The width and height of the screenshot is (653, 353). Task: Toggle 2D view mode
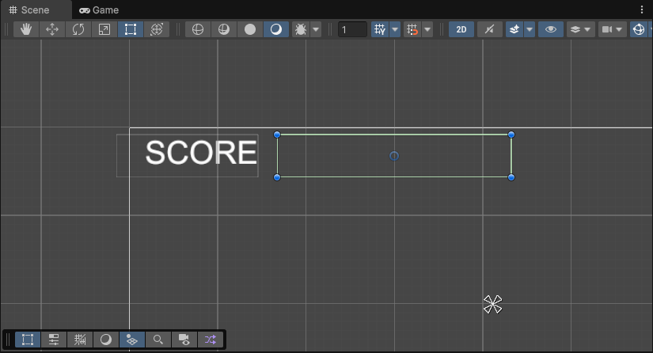(x=461, y=29)
